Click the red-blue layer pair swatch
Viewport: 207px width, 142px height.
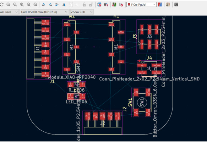pyautogui.click(x=160, y=5)
